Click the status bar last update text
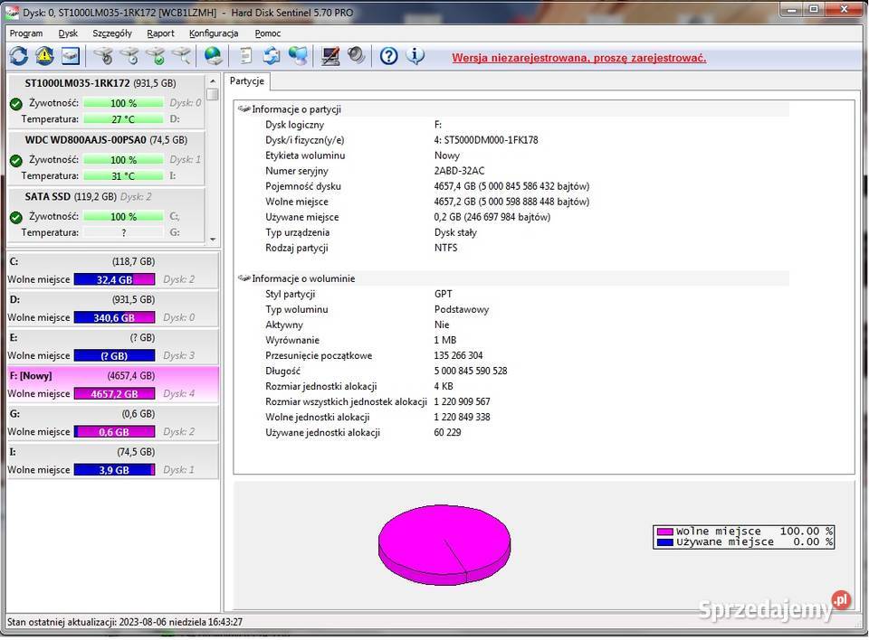 [x=125, y=622]
